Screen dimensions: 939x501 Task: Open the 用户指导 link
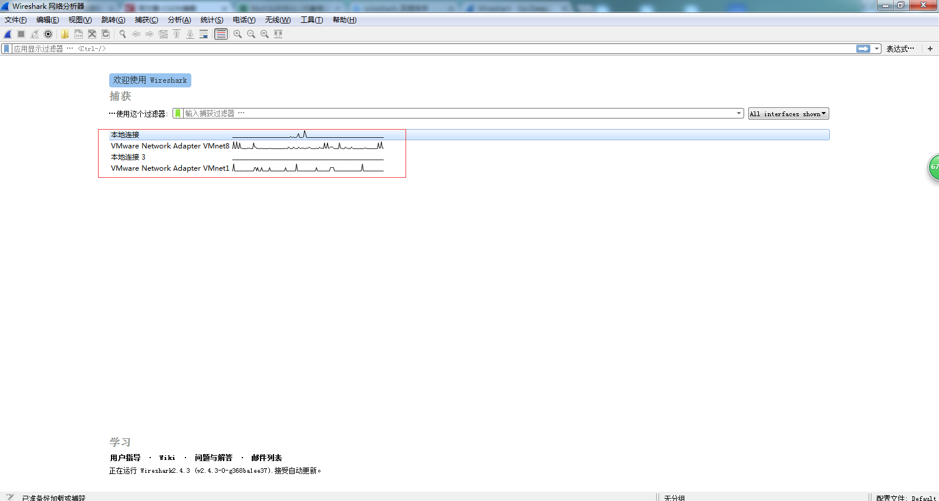(125, 458)
